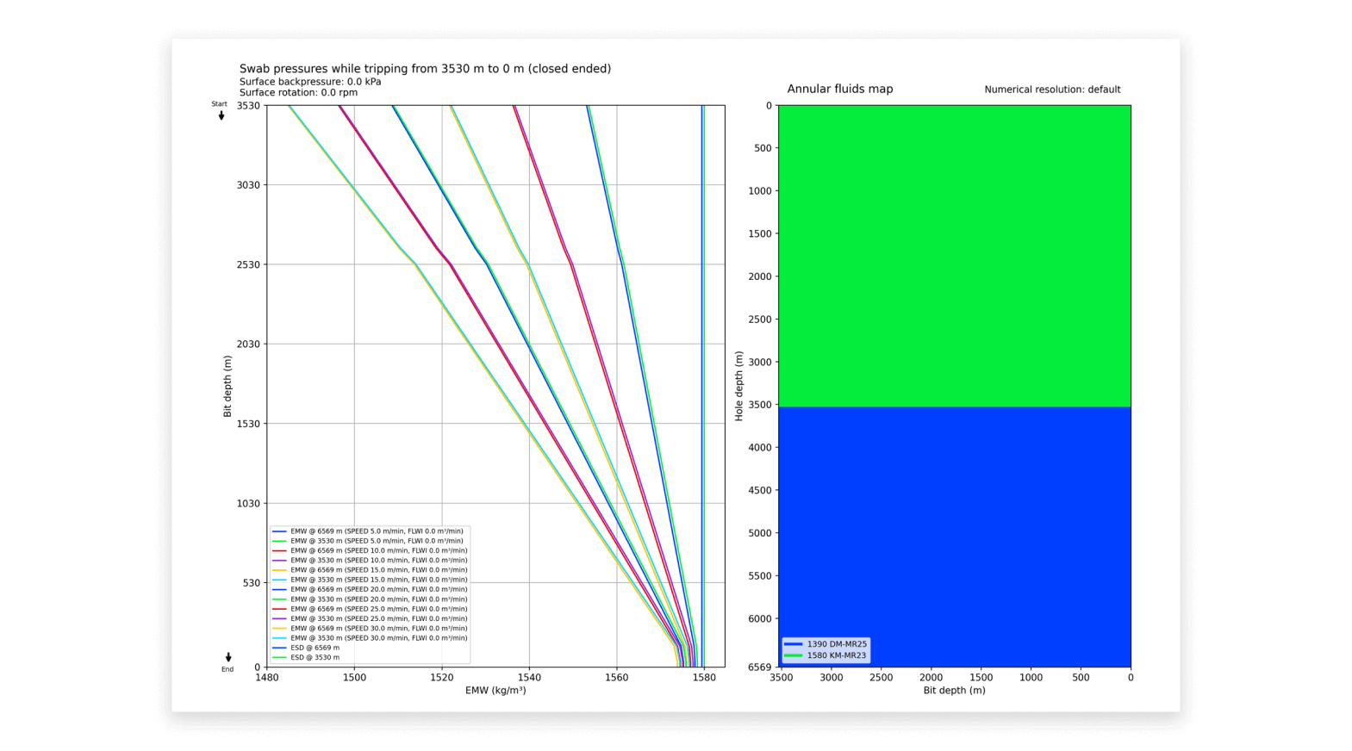Click the End arrow below the depth axis
The height and width of the screenshot is (751, 1352).
coord(227,658)
